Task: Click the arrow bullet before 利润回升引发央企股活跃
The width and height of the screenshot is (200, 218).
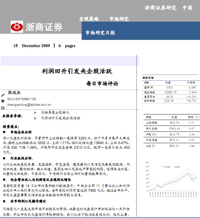Action: [x=35, y=118]
